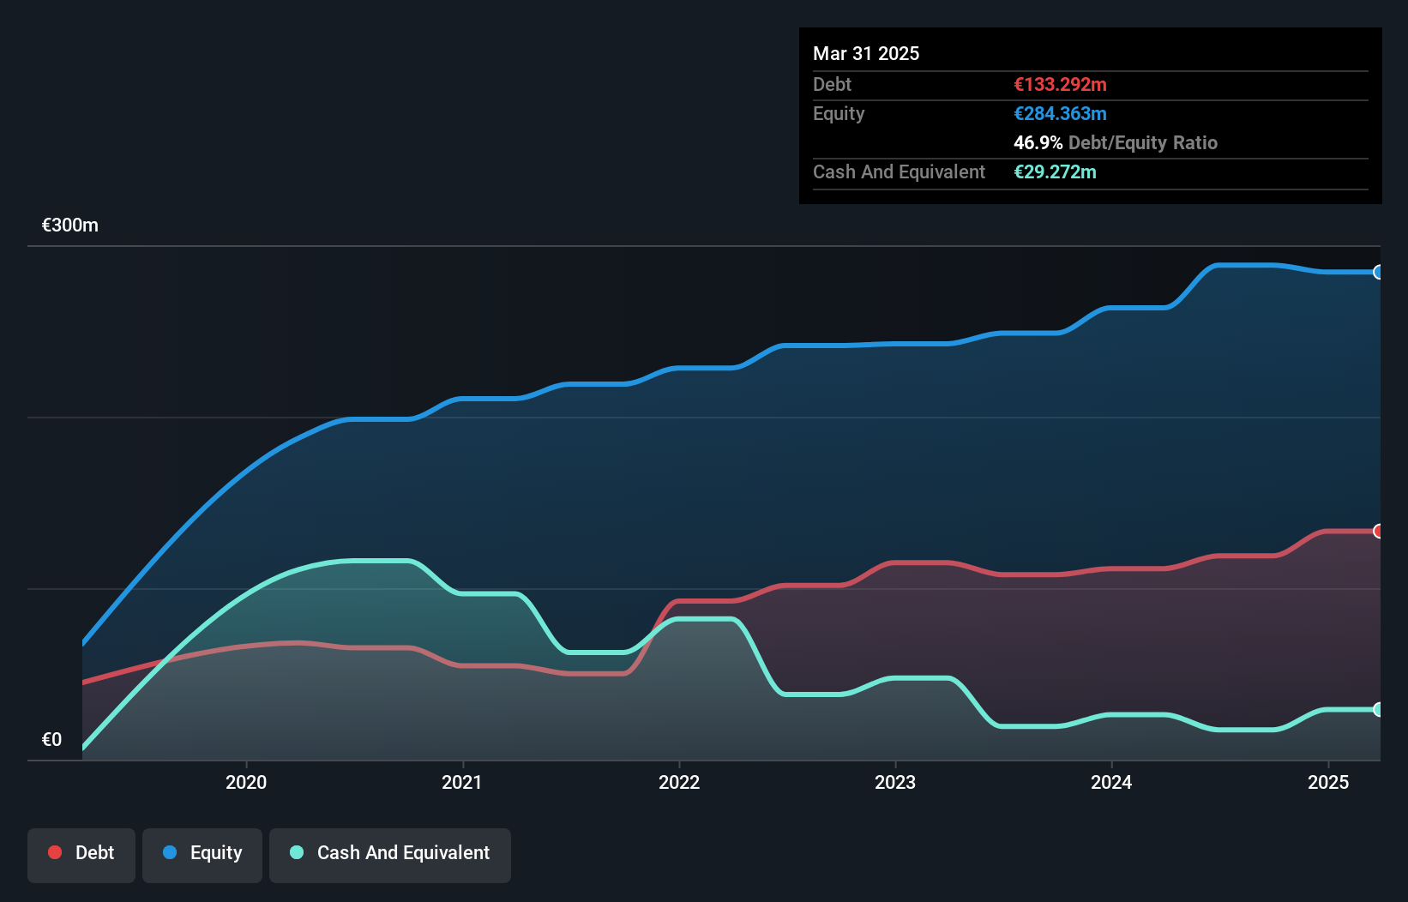1408x902 pixels.
Task: Expand the Mar 31 2025 tooltip header
Action: pyautogui.click(x=866, y=53)
